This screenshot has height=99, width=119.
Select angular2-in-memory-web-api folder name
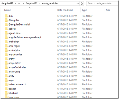click(25, 37)
